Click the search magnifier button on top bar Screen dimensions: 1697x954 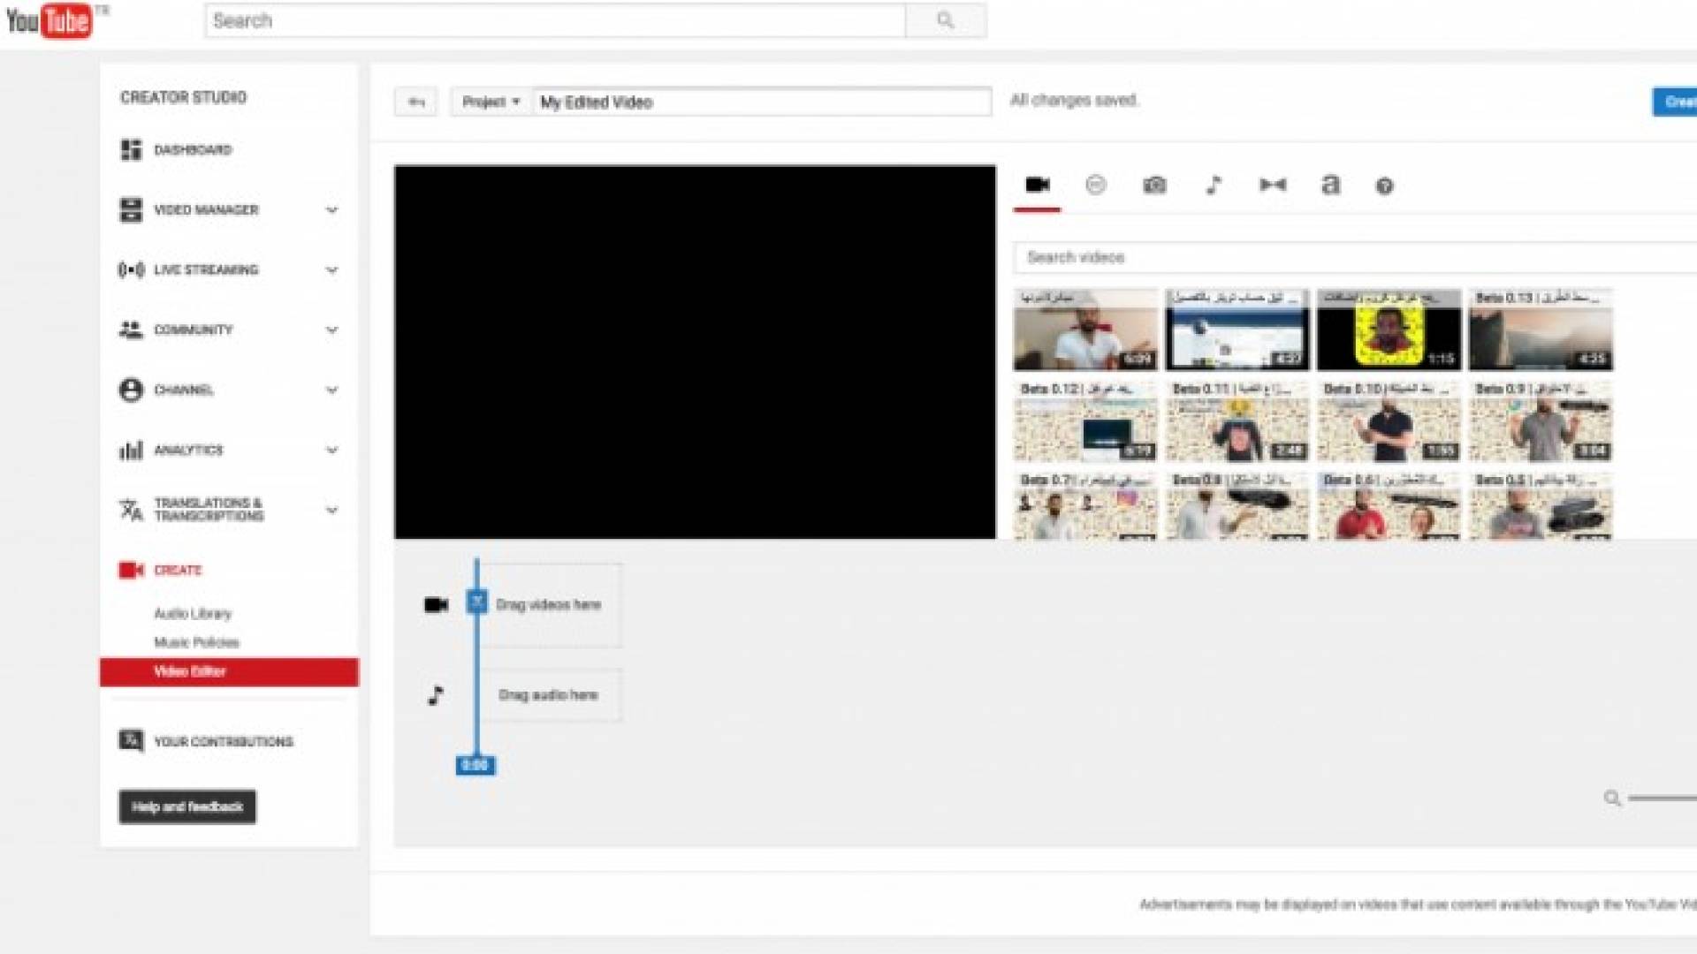pos(945,21)
